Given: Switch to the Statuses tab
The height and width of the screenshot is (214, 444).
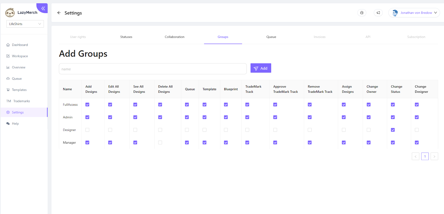Looking at the screenshot, I should pos(126,37).
